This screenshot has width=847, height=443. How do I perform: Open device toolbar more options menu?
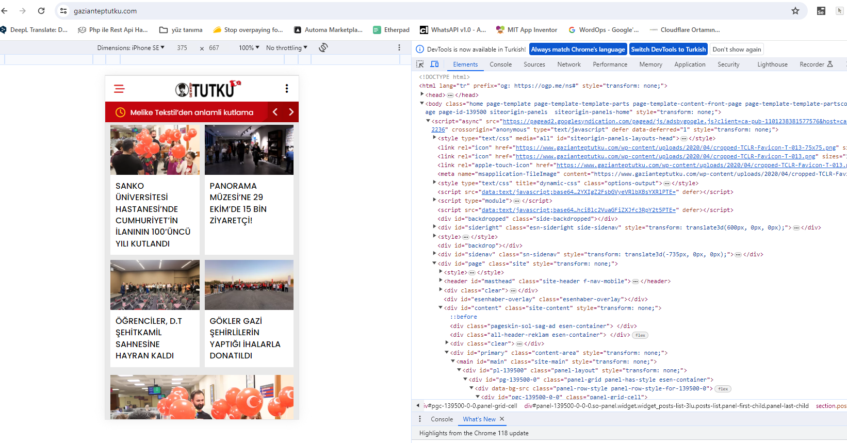[399, 47]
